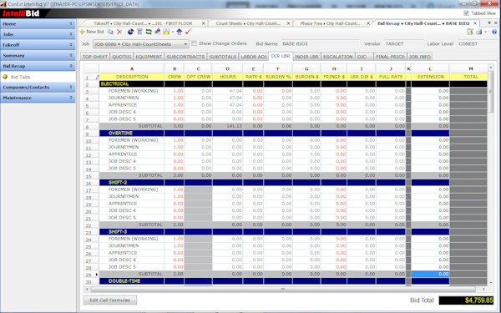Click the green refresh arrows icon
This screenshot has width=501, height=313.
coord(149,32)
